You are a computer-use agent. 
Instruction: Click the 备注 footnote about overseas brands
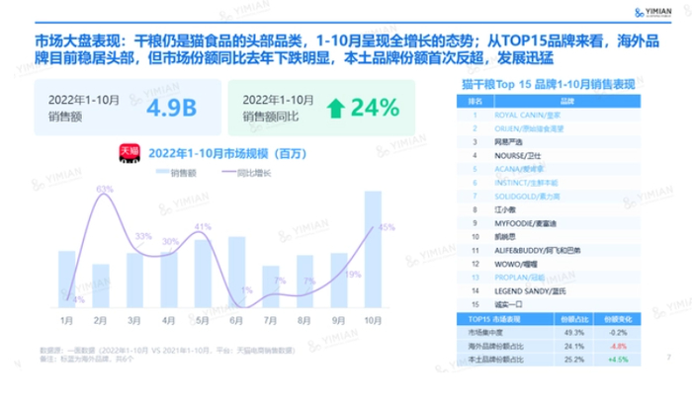(x=87, y=359)
